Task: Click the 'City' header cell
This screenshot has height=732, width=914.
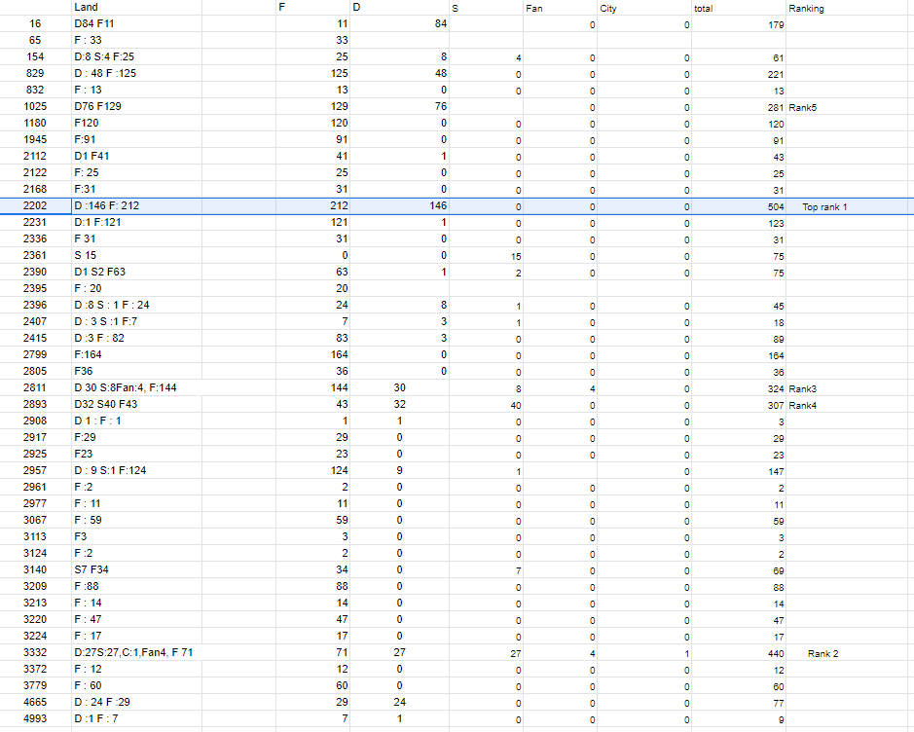Action: (644, 8)
